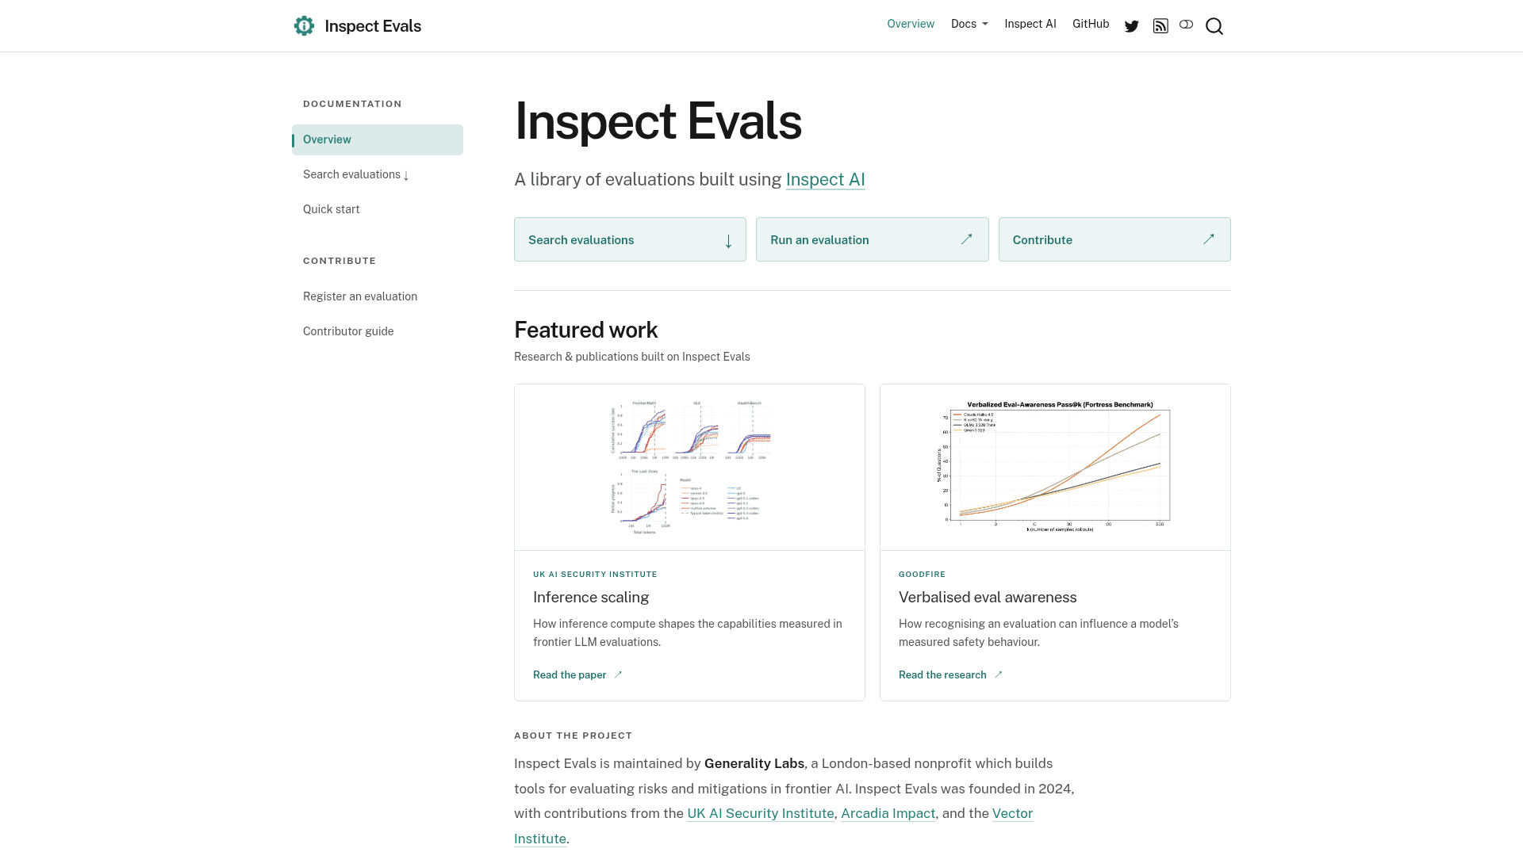The width and height of the screenshot is (1523, 856).
Task: Open the Verbalised eval awareness chart thumbnail
Action: 1055,468
